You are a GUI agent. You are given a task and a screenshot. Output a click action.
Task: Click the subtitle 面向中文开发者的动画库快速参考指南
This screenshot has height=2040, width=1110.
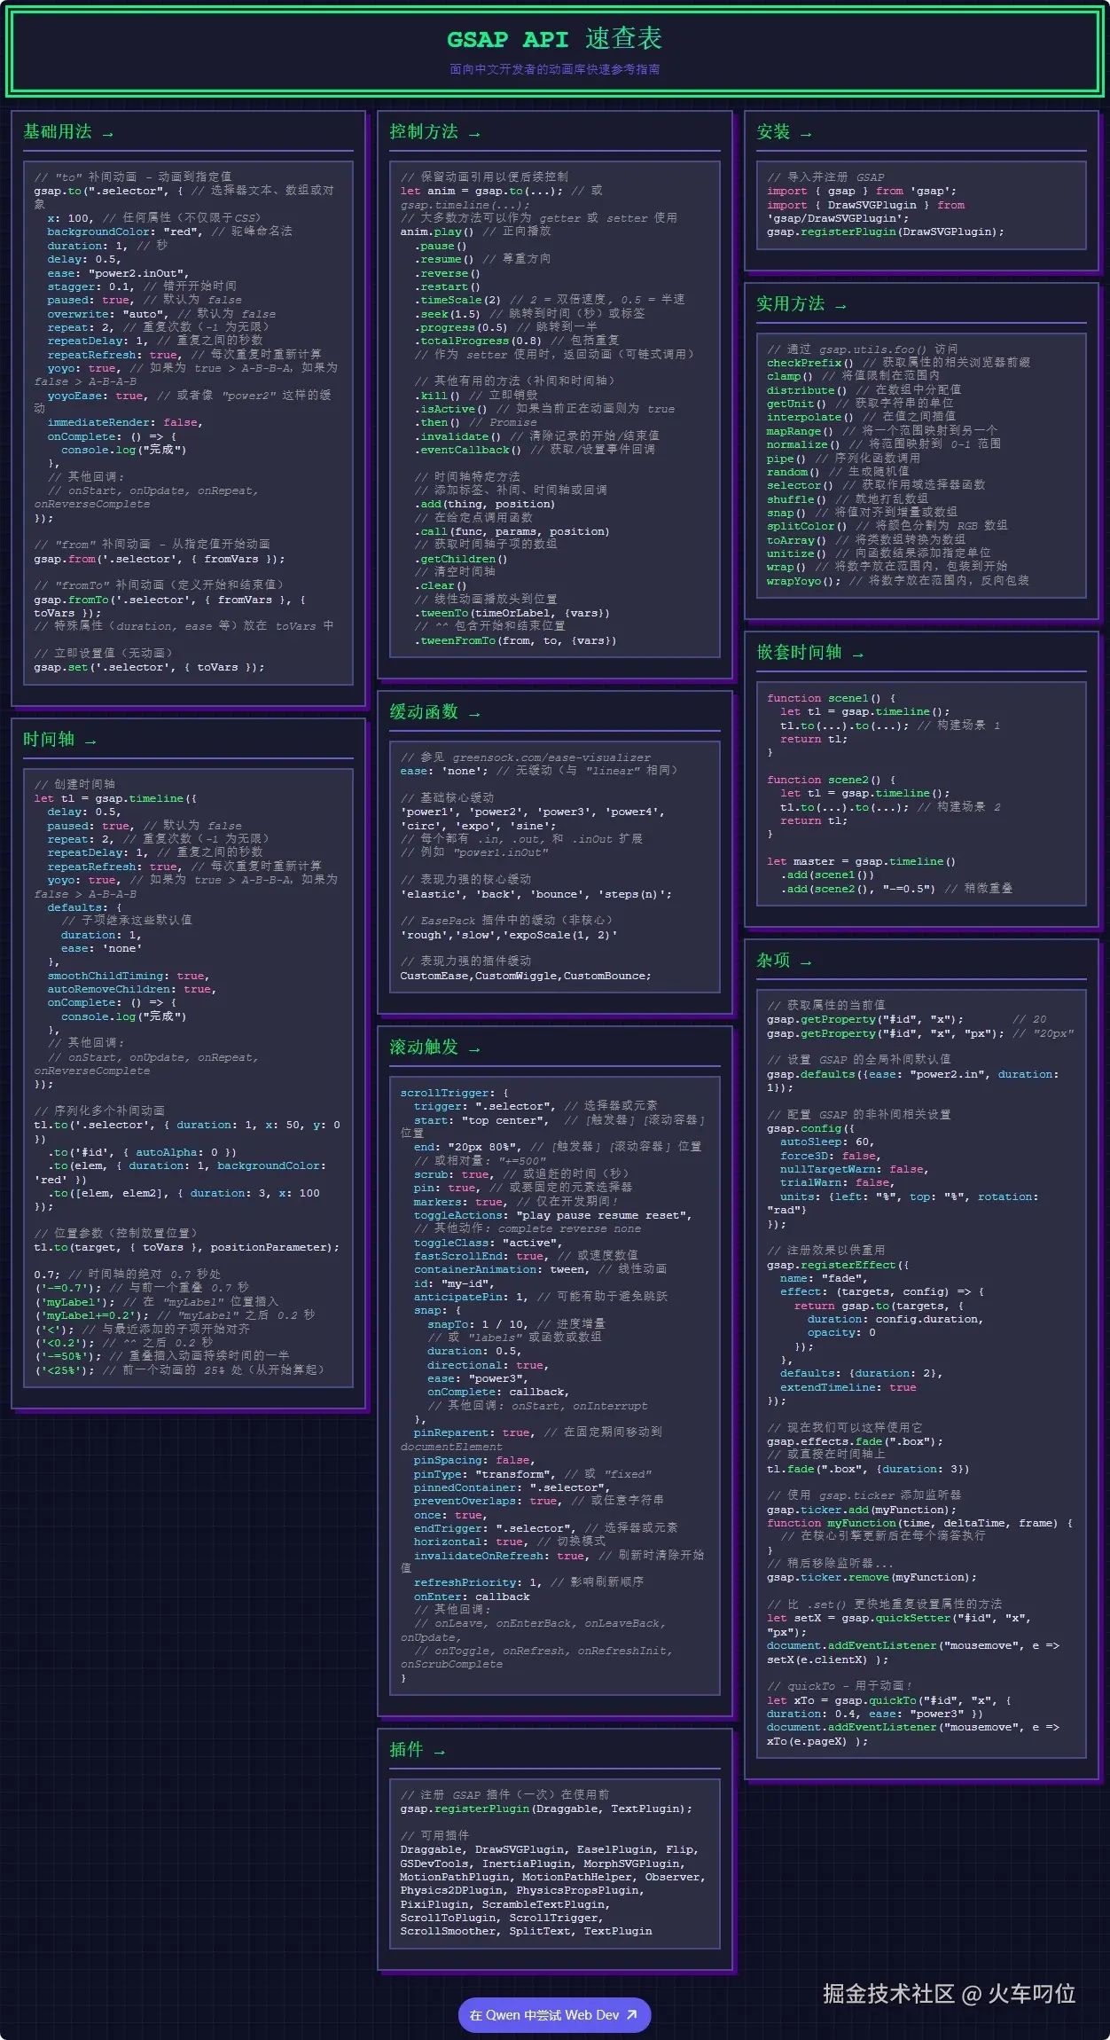click(x=554, y=69)
